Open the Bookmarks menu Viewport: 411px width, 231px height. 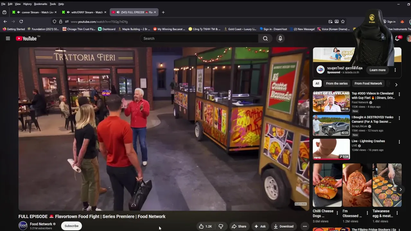pos(41,4)
